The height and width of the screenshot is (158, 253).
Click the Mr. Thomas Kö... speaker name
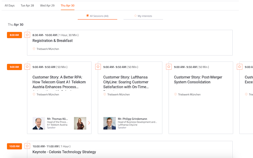click(57, 119)
